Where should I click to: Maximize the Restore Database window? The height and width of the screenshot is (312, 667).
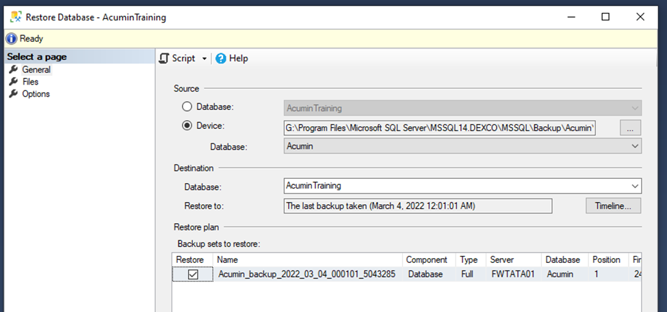click(605, 17)
